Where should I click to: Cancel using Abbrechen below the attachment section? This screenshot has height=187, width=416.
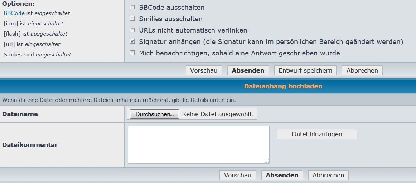328,175
